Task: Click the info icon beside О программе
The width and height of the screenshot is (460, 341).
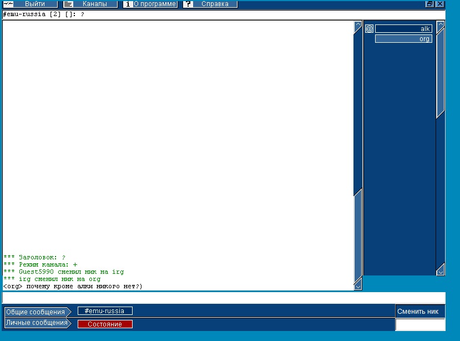Action: 128,4
